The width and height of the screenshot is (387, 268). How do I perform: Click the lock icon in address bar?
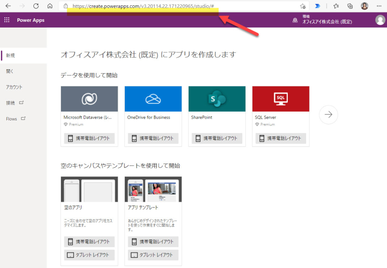[66, 6]
